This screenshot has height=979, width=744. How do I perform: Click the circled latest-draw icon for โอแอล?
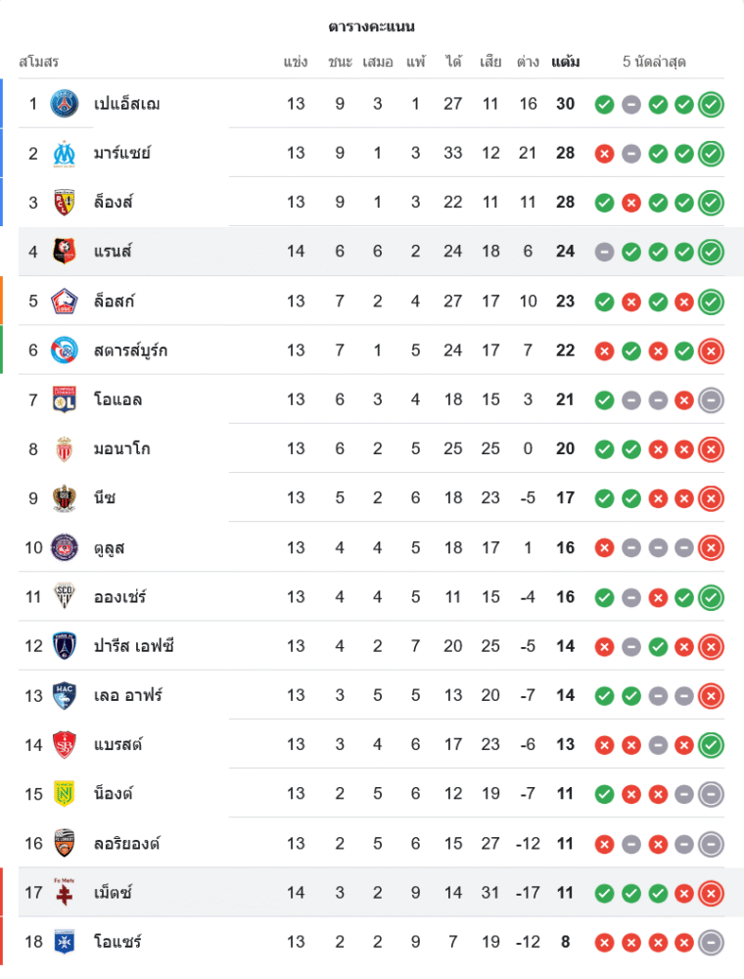(x=712, y=399)
